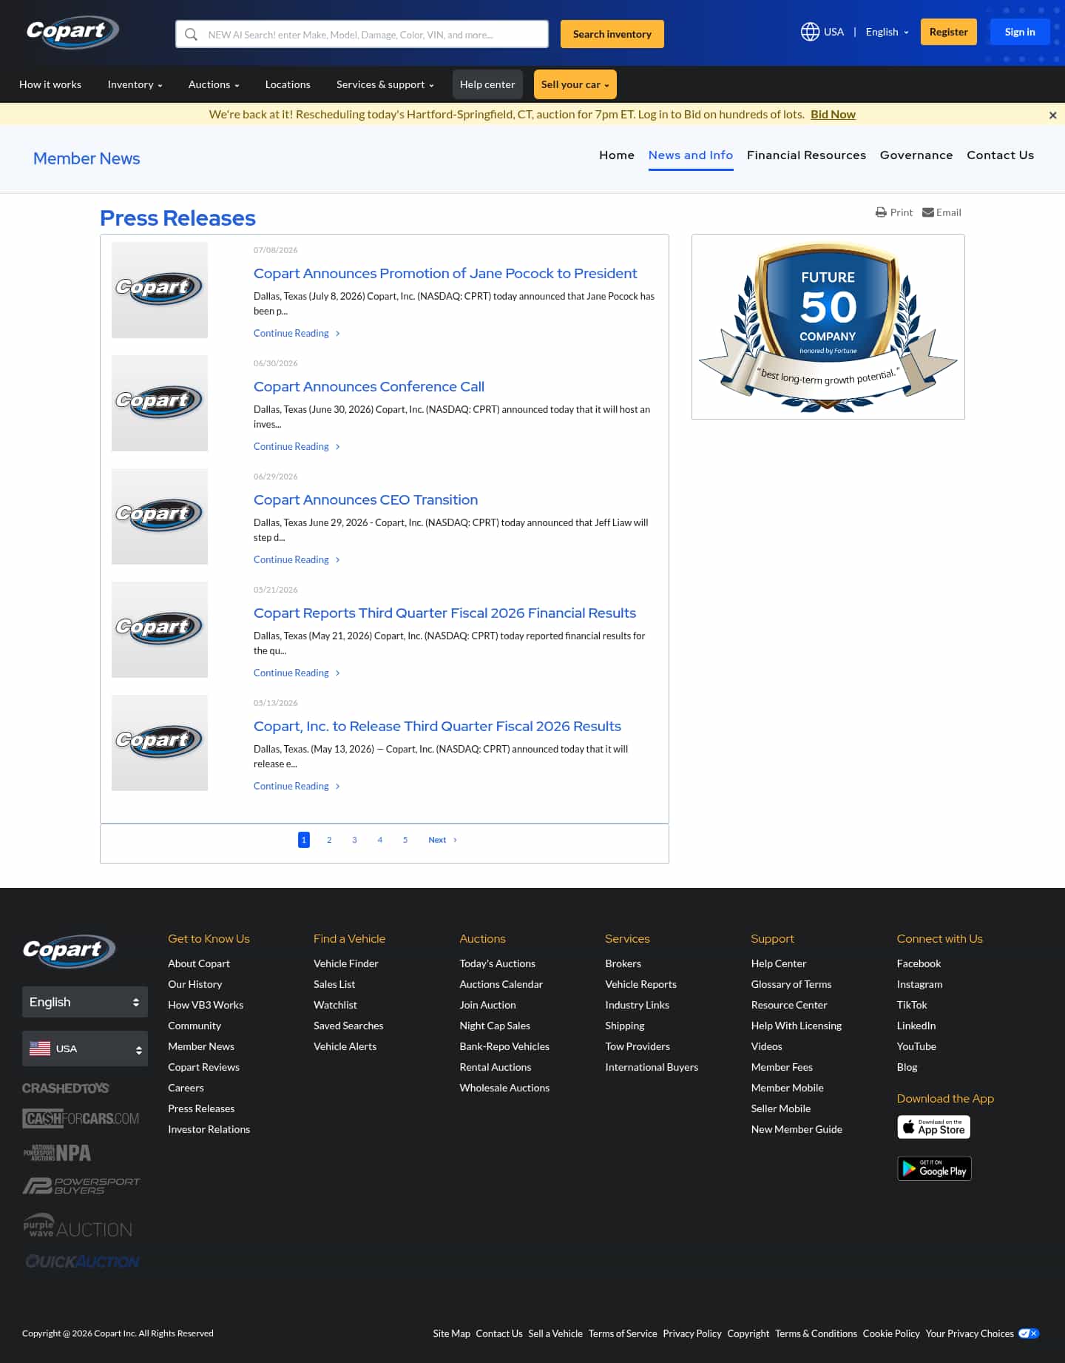Screen dimensions: 1065x1363
Task: Click How it works in the nav bar
Action: (x=50, y=84)
